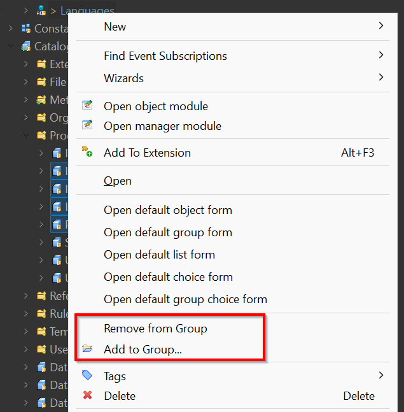
Task: Collapse the Catalog... node
Action: [11, 46]
